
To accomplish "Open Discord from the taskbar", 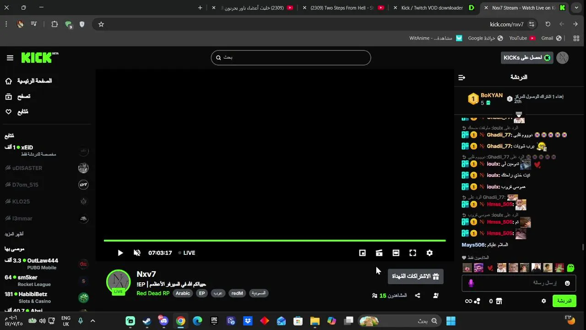I will click(163, 321).
